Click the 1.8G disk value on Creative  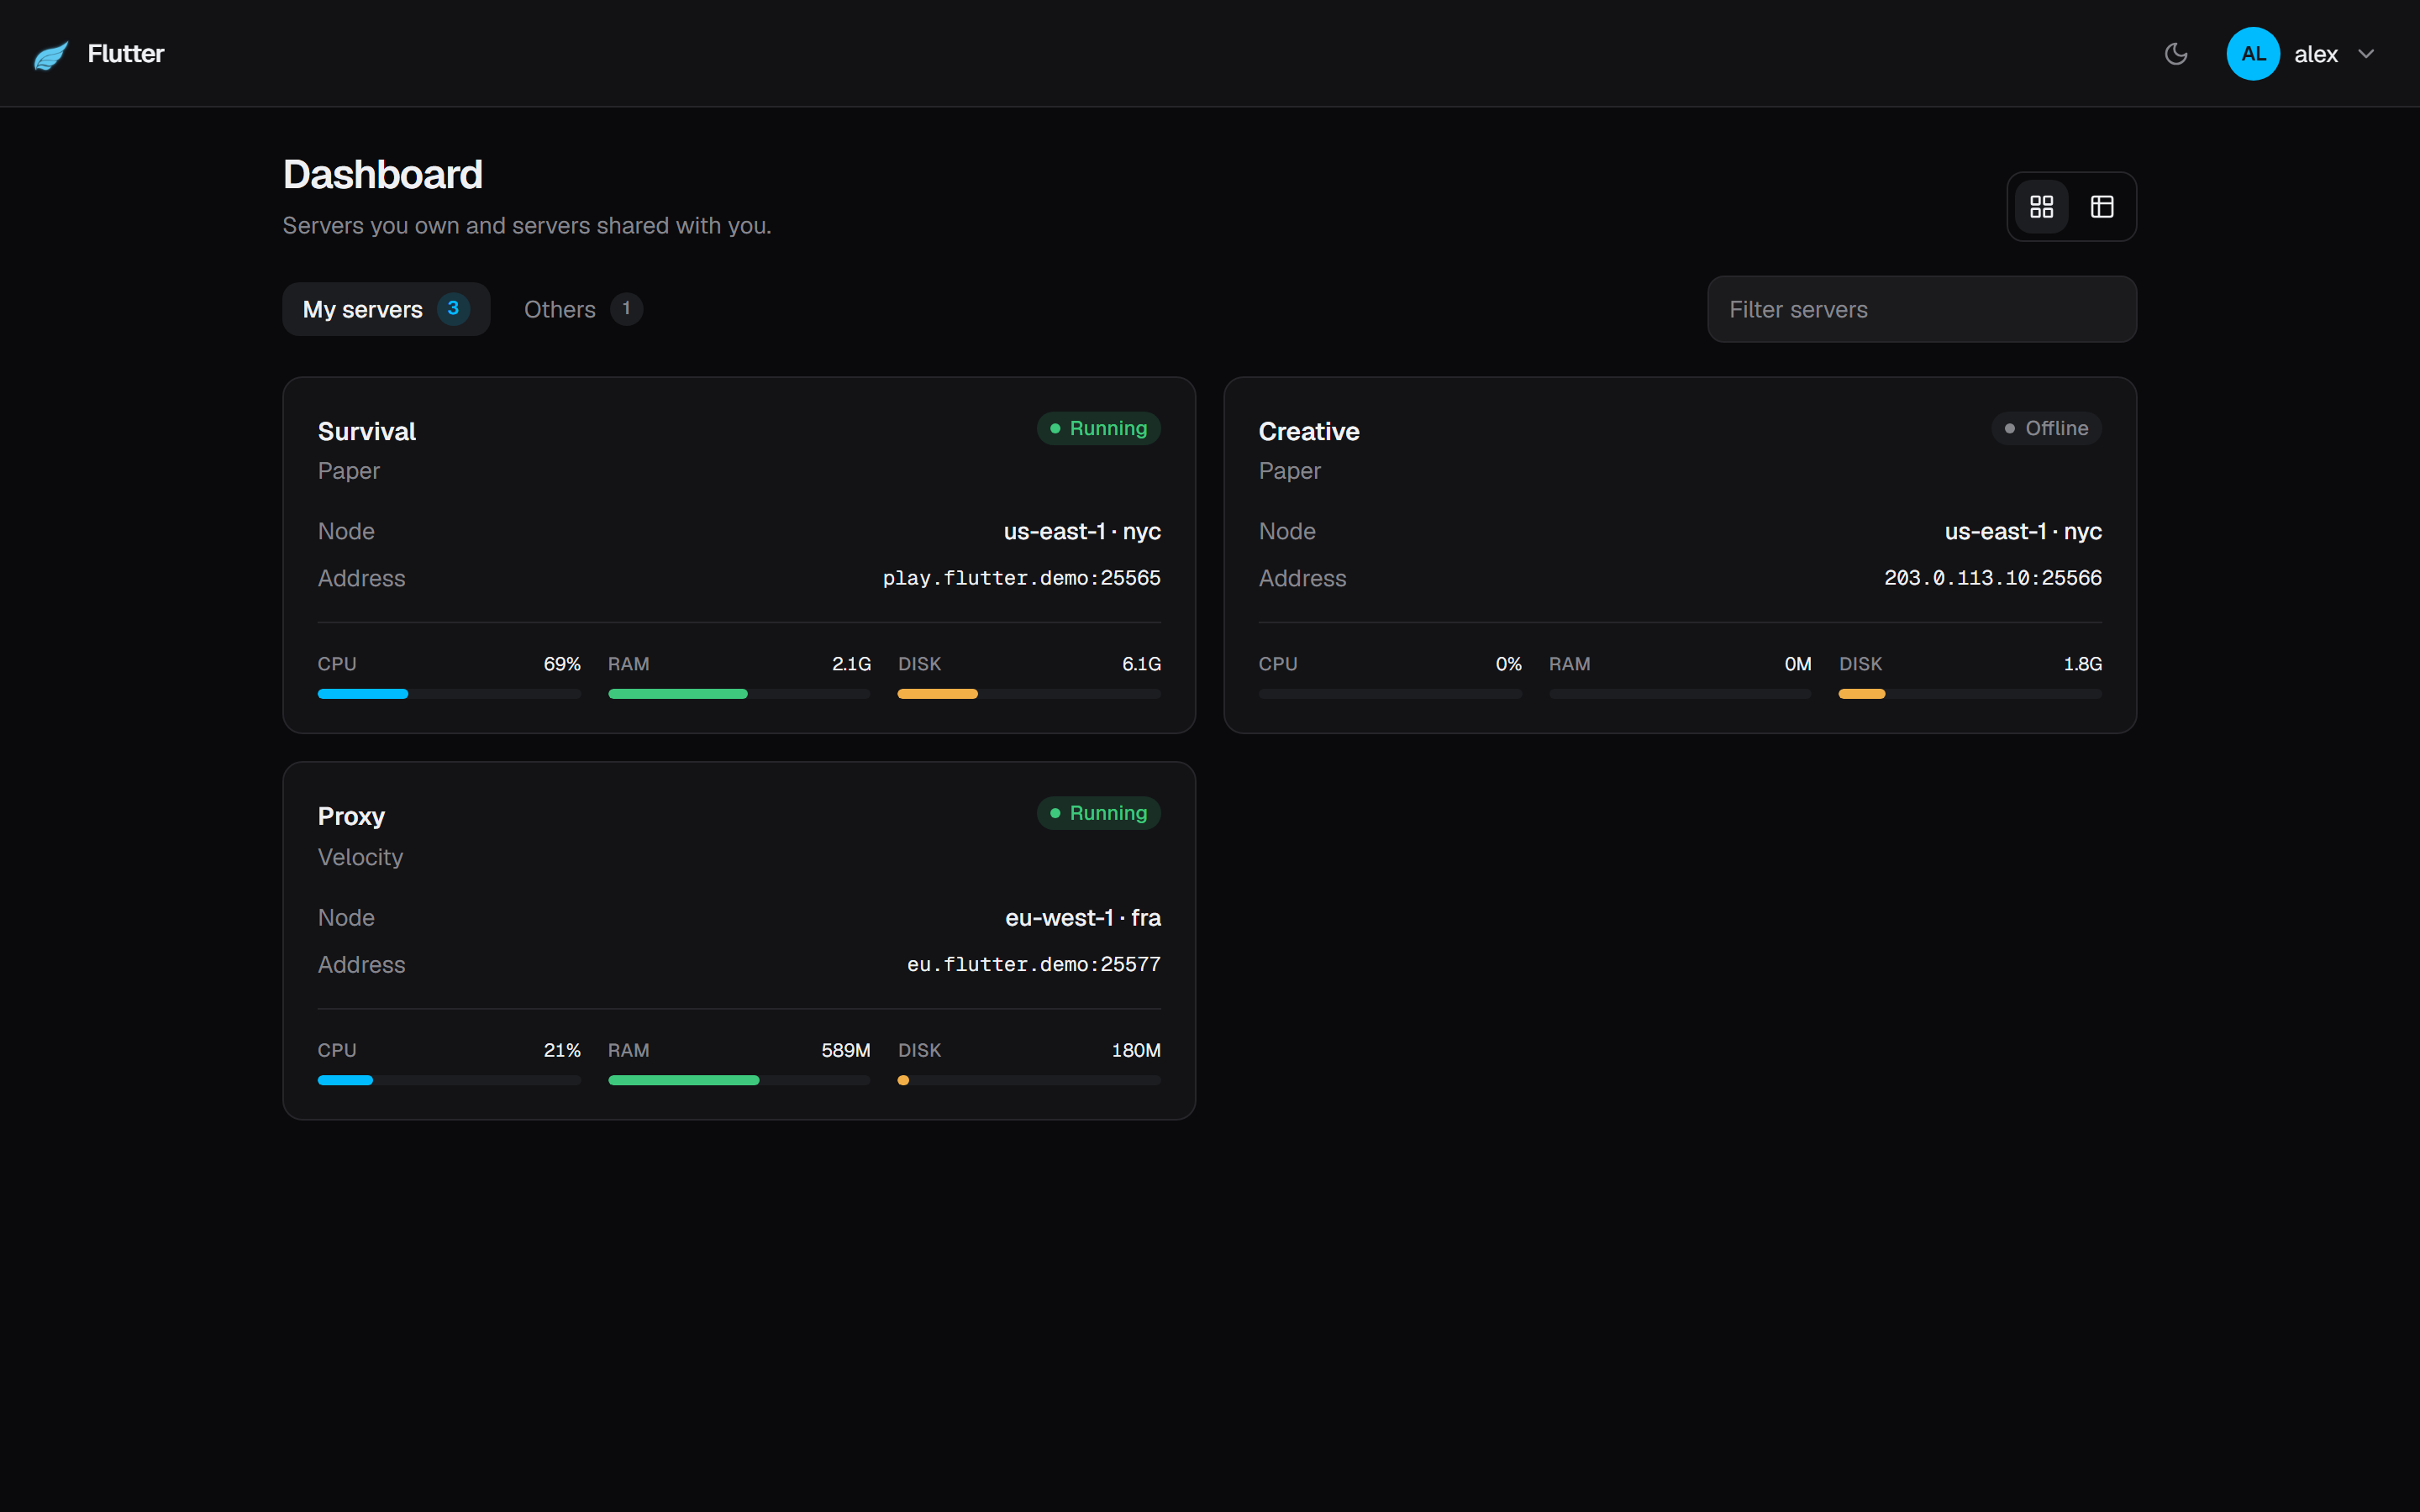click(x=2082, y=664)
